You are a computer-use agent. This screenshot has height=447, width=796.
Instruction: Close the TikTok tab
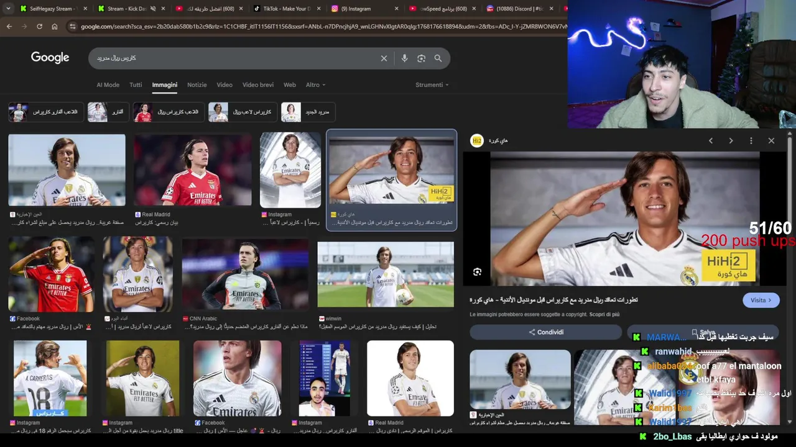(x=320, y=9)
